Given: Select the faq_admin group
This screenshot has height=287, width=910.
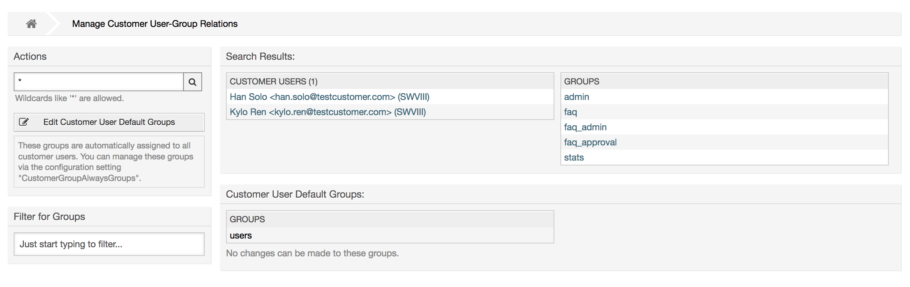Looking at the screenshot, I should tap(585, 127).
